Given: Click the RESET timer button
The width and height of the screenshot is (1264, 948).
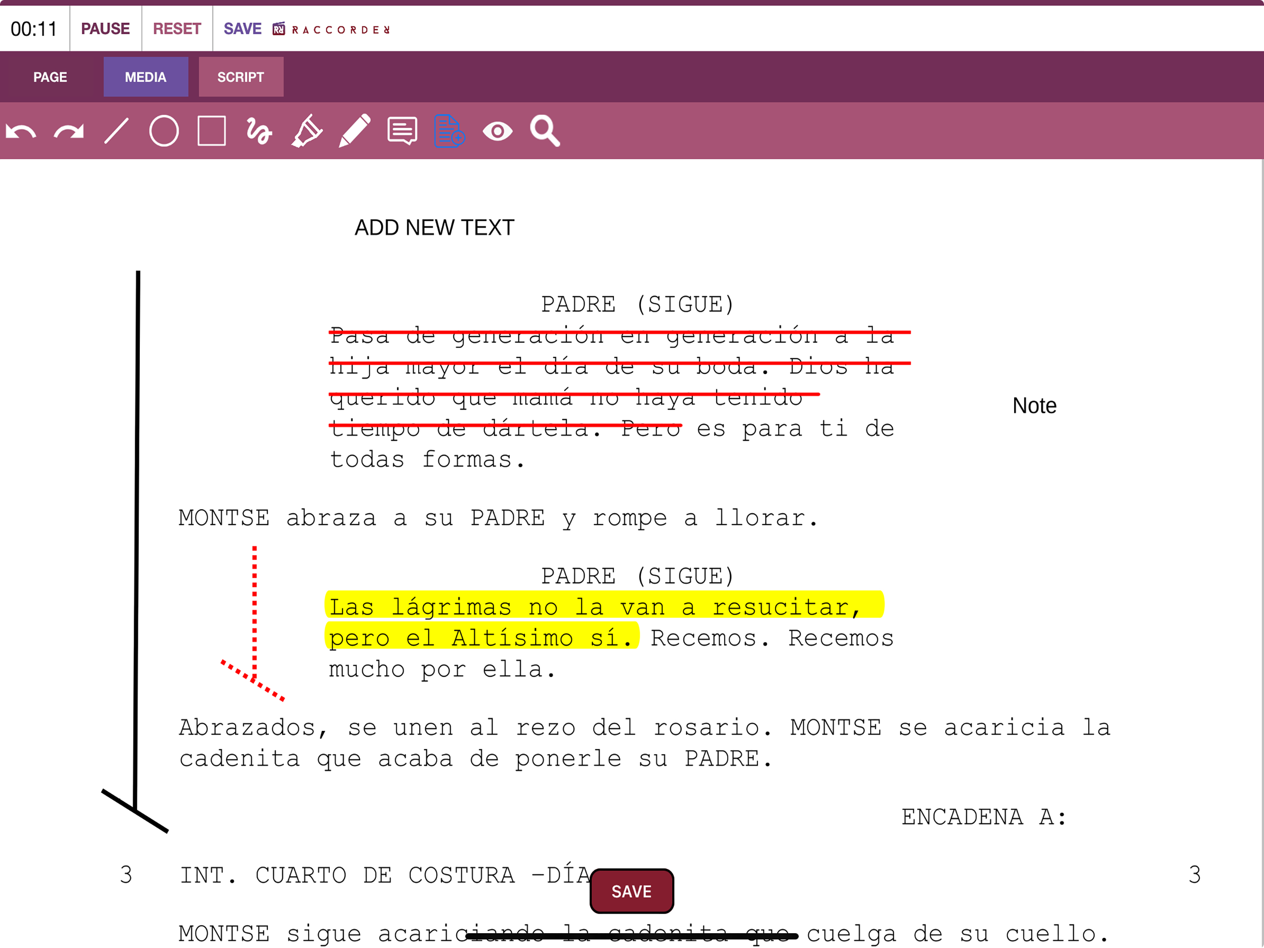Looking at the screenshot, I should click(177, 29).
